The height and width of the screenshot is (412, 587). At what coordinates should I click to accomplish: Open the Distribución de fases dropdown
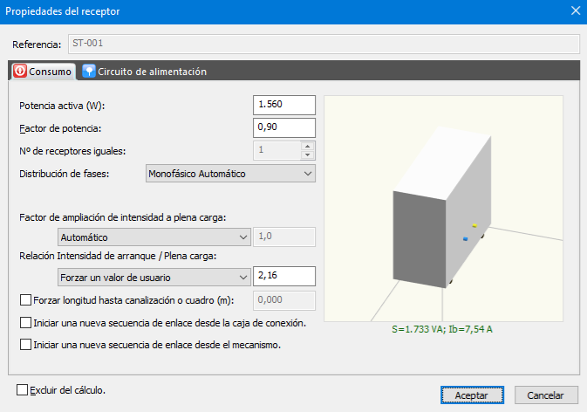point(230,174)
